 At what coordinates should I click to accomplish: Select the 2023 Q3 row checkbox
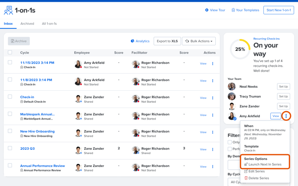point(10,148)
